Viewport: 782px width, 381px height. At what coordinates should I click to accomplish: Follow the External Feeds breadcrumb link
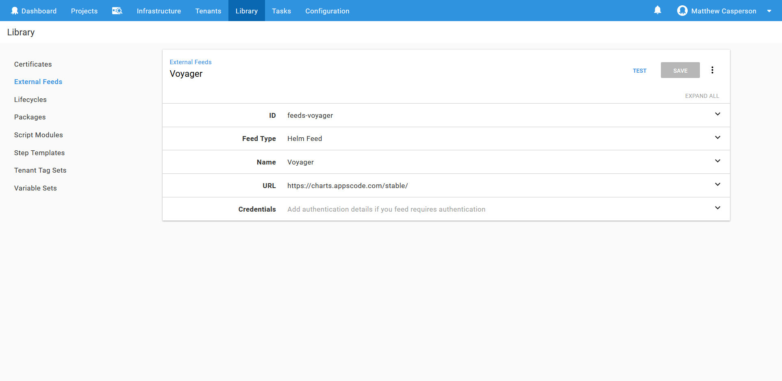click(190, 62)
